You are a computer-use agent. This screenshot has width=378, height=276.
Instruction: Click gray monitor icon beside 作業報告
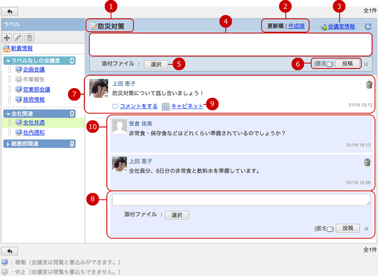tap(18, 79)
